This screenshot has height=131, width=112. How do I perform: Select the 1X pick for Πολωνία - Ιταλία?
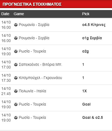point(85,91)
